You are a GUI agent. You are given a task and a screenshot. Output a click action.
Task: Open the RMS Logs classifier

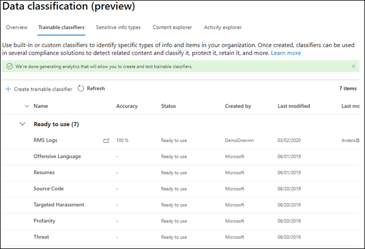point(45,140)
